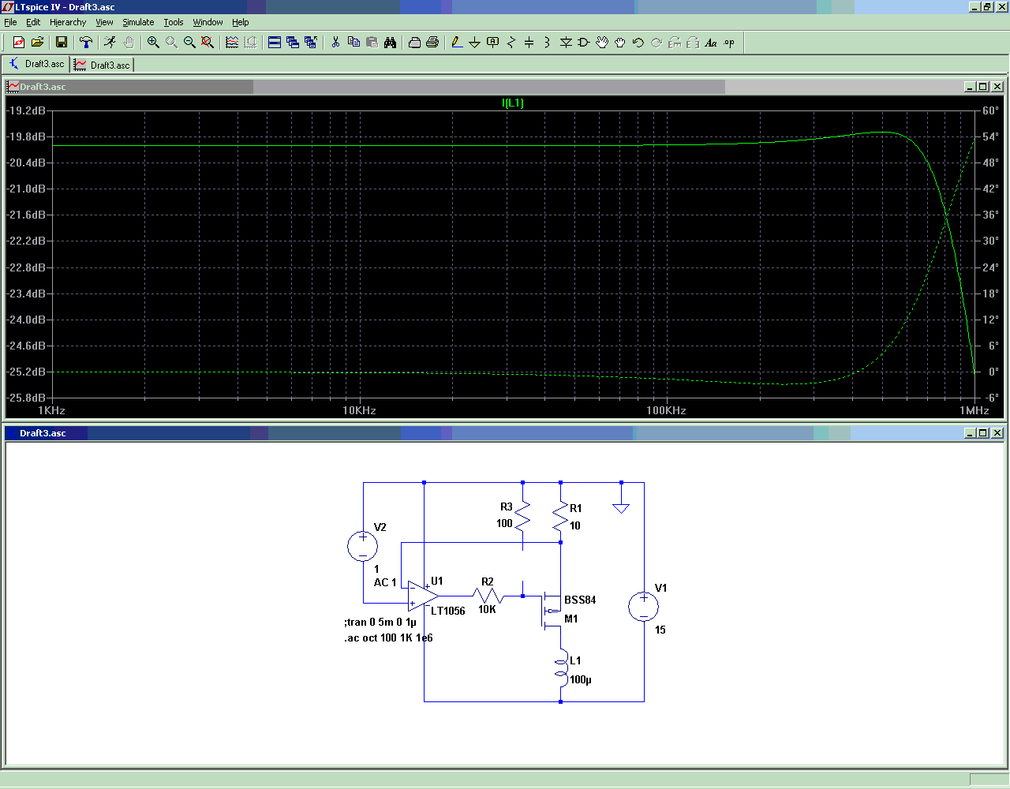1010x789 pixels.
Task: Switch to the waveform Draft3.asc tab
Action: (x=103, y=65)
